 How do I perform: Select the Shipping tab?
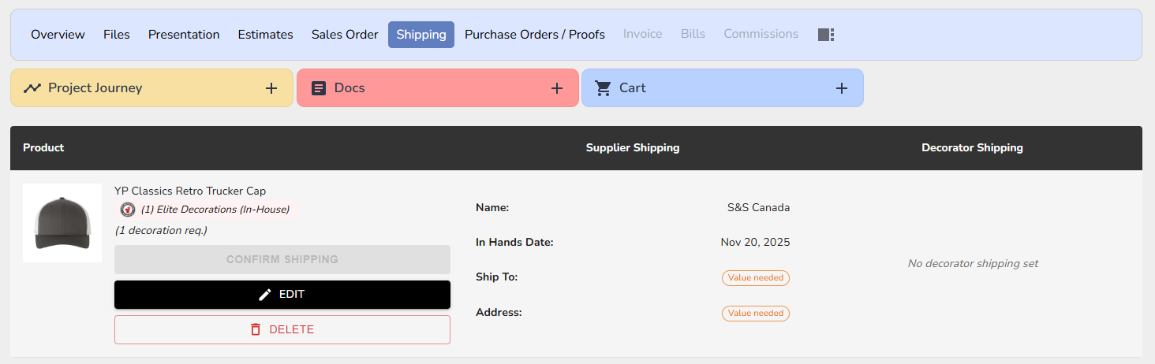coord(421,35)
